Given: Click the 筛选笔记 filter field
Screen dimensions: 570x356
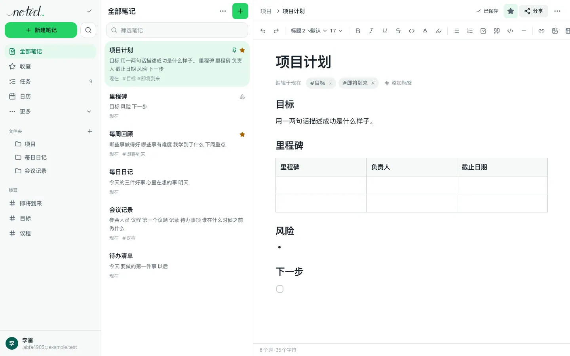Looking at the screenshot, I should [177, 30].
